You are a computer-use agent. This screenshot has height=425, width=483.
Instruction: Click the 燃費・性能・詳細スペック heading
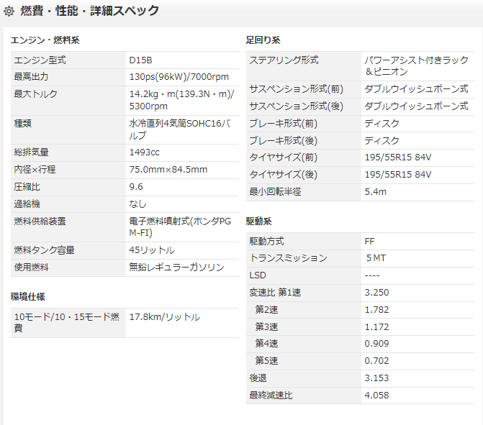[x=90, y=11]
